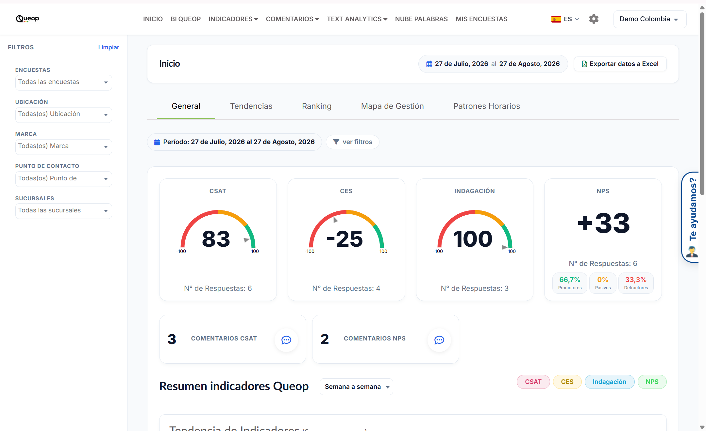Click the Queop logo
The image size is (706, 431).
(x=27, y=19)
